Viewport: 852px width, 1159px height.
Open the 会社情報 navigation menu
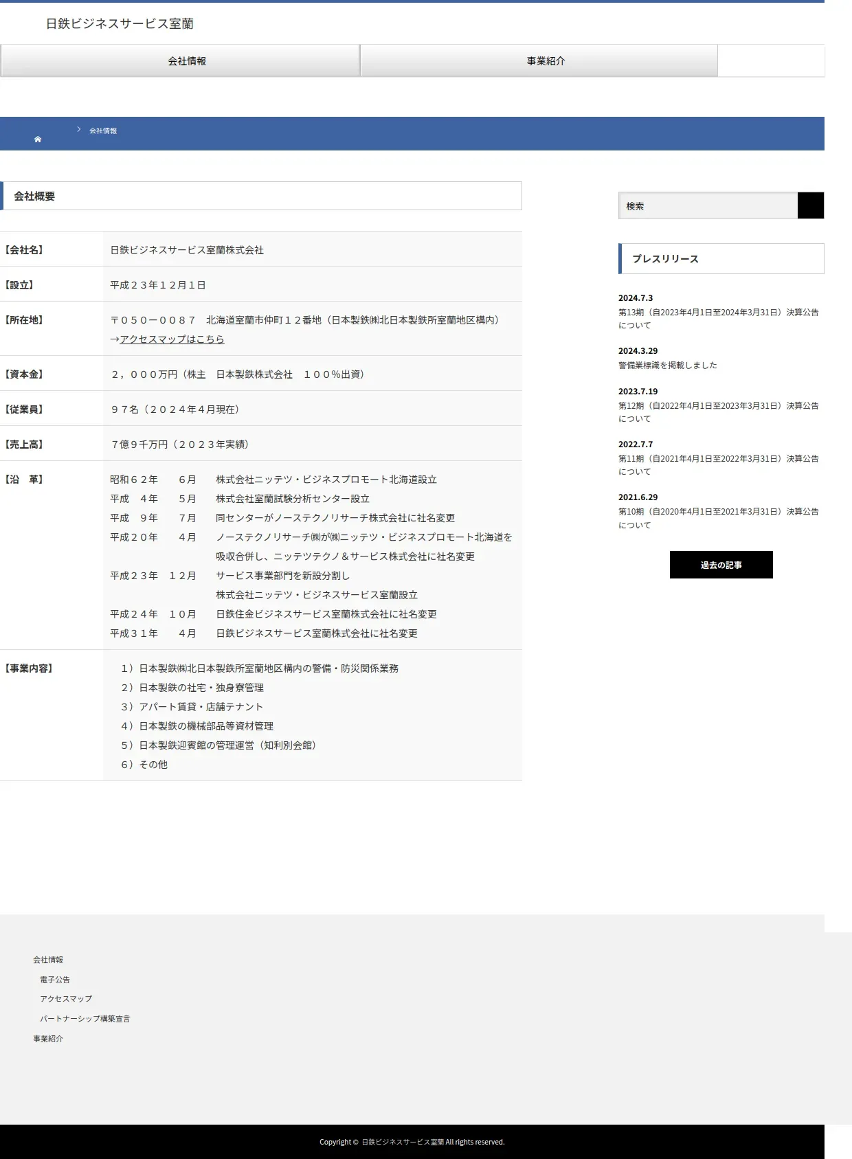pos(180,61)
